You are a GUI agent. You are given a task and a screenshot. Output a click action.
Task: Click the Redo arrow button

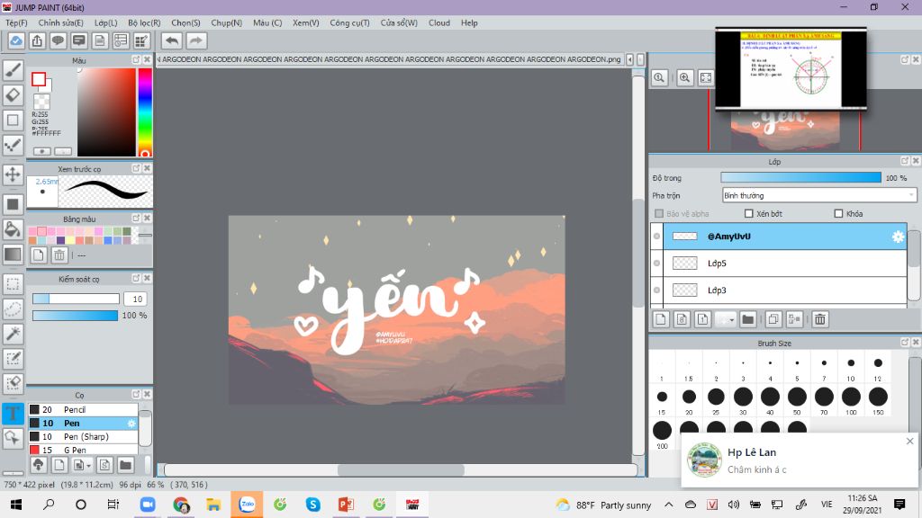tap(196, 40)
